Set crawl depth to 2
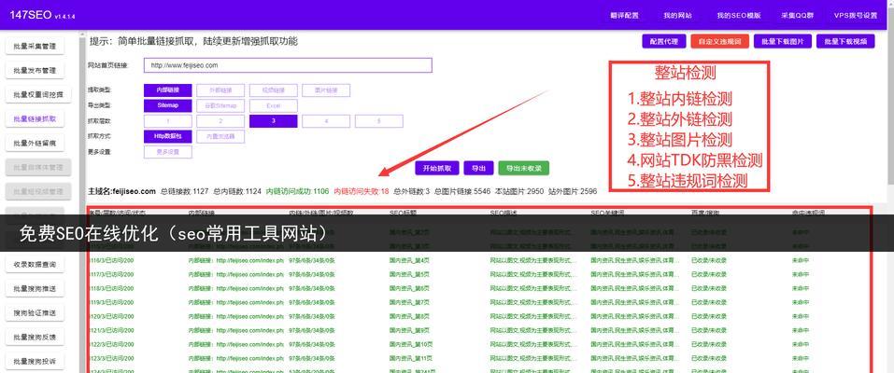 tap(220, 121)
